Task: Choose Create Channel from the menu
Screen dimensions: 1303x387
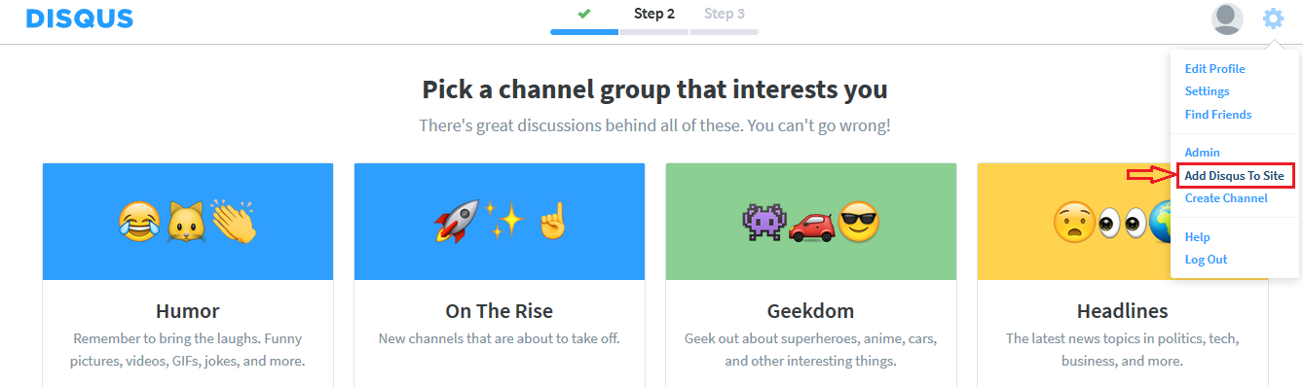Action: (x=1226, y=198)
